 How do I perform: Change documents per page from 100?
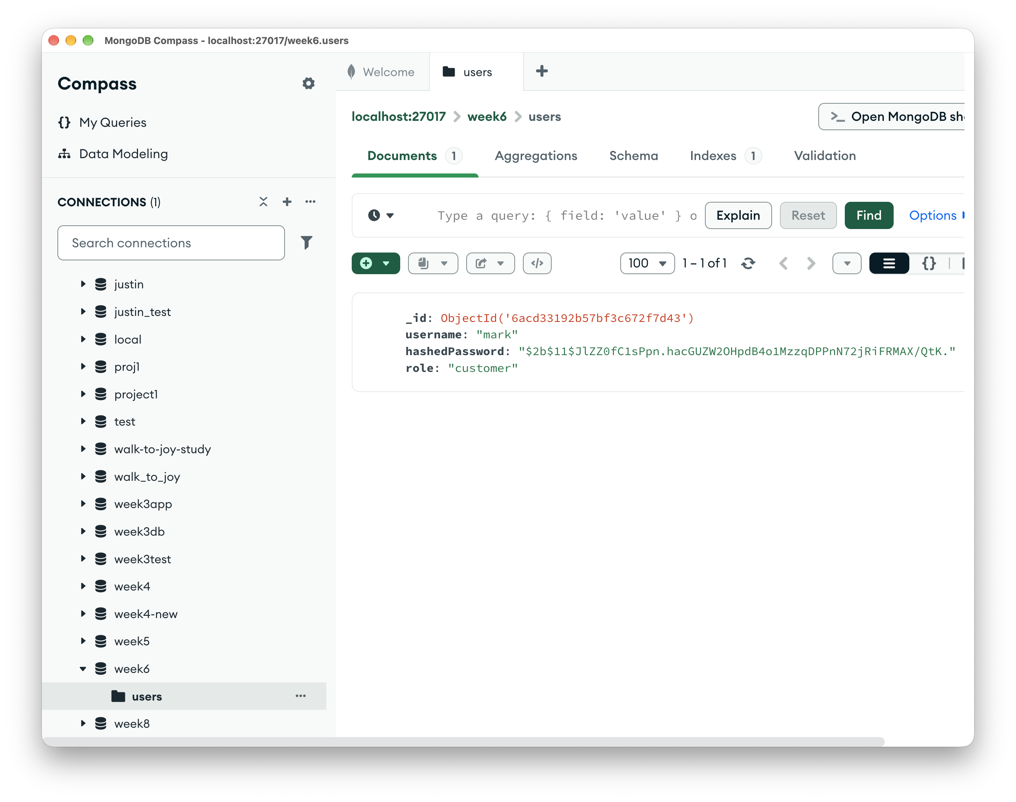[x=647, y=263]
